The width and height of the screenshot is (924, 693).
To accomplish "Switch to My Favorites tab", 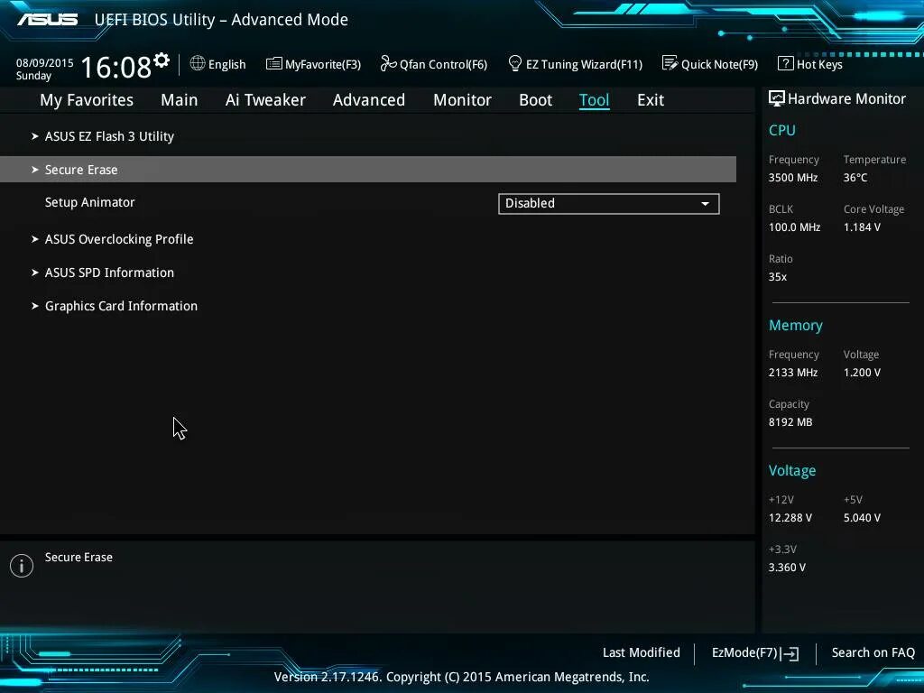I will [x=87, y=100].
